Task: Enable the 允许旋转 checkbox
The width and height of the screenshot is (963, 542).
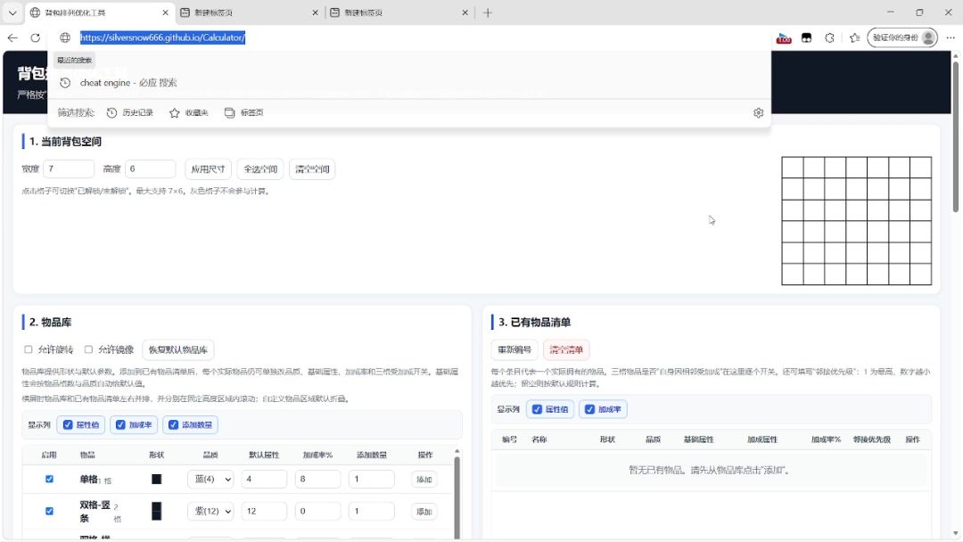Action: click(29, 349)
